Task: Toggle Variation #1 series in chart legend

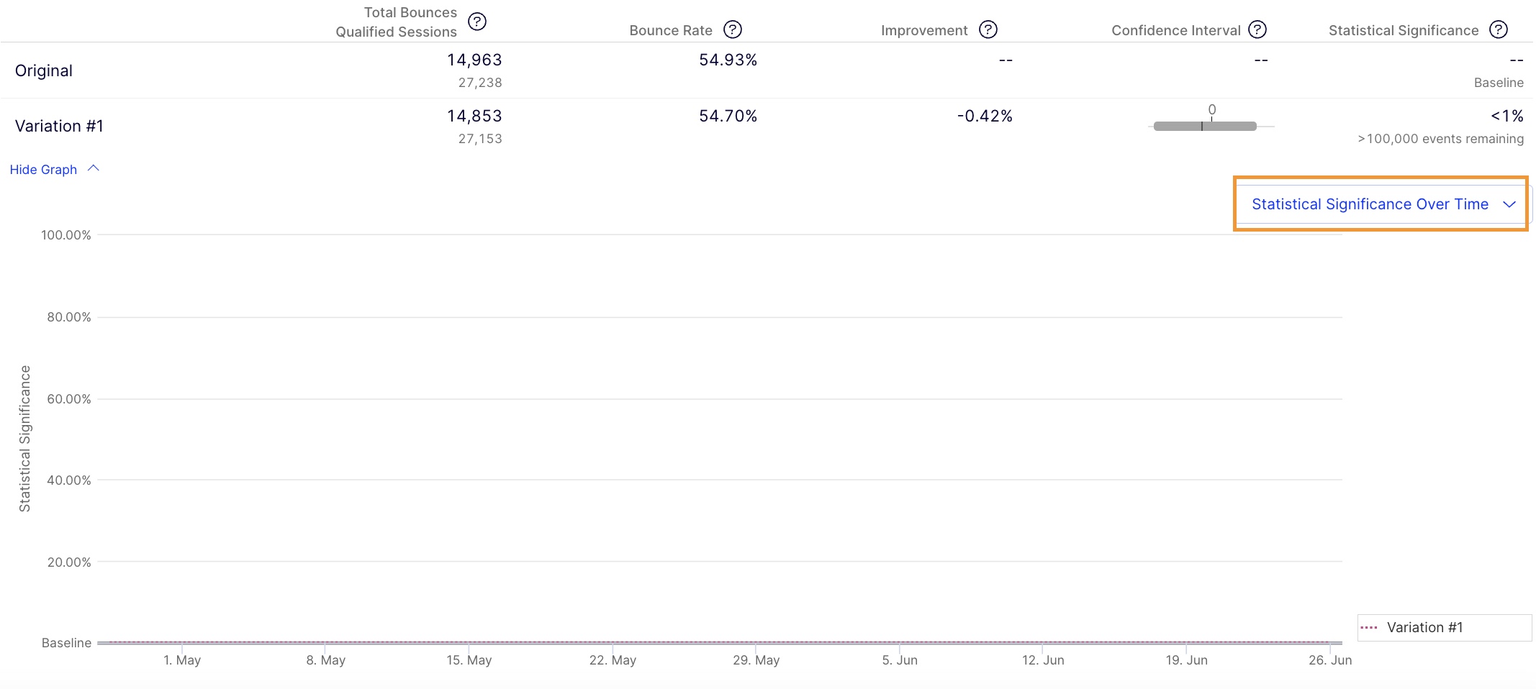Action: pos(1424,627)
